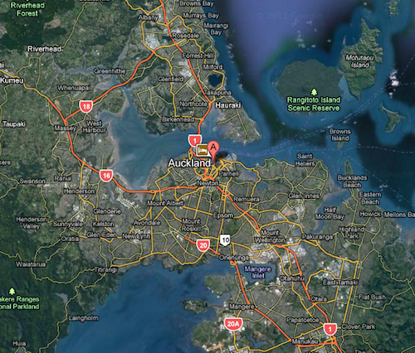Click the Motutapu Island label
The width and height of the screenshot is (415, 353).
pyautogui.click(x=359, y=61)
